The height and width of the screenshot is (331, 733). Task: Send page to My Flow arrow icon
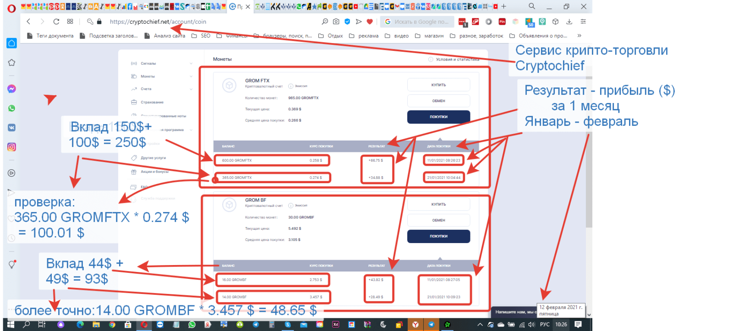pos(359,22)
